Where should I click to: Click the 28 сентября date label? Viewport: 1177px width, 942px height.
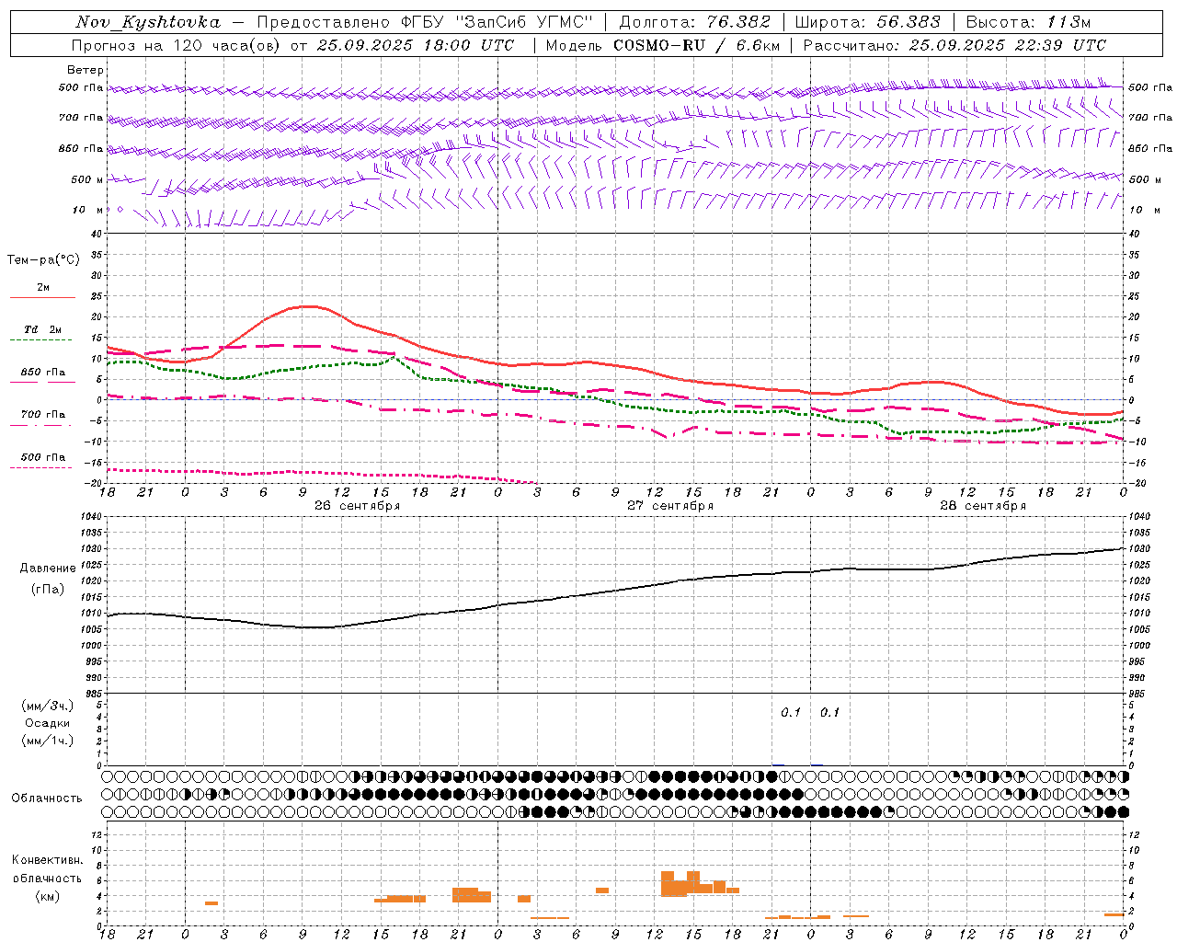click(983, 506)
